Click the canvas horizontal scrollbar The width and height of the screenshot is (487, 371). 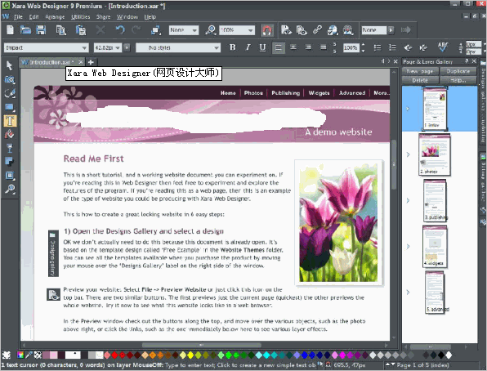[202, 345]
